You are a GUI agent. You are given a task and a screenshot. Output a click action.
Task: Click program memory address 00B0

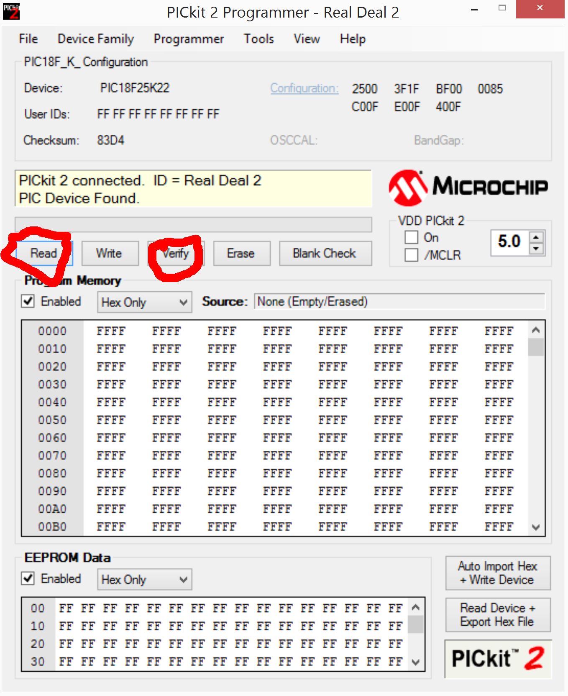52,526
